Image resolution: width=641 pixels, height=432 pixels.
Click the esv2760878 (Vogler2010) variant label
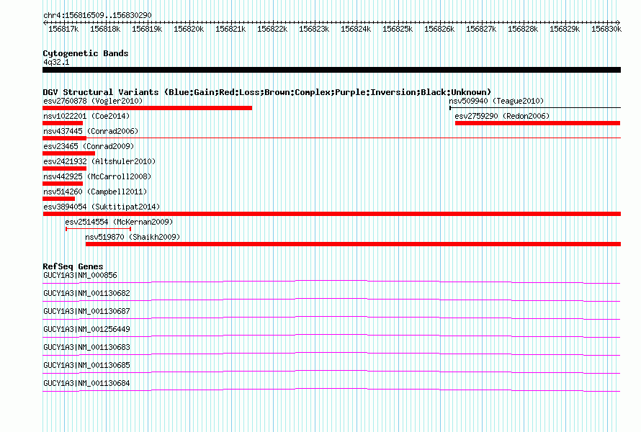coord(93,101)
